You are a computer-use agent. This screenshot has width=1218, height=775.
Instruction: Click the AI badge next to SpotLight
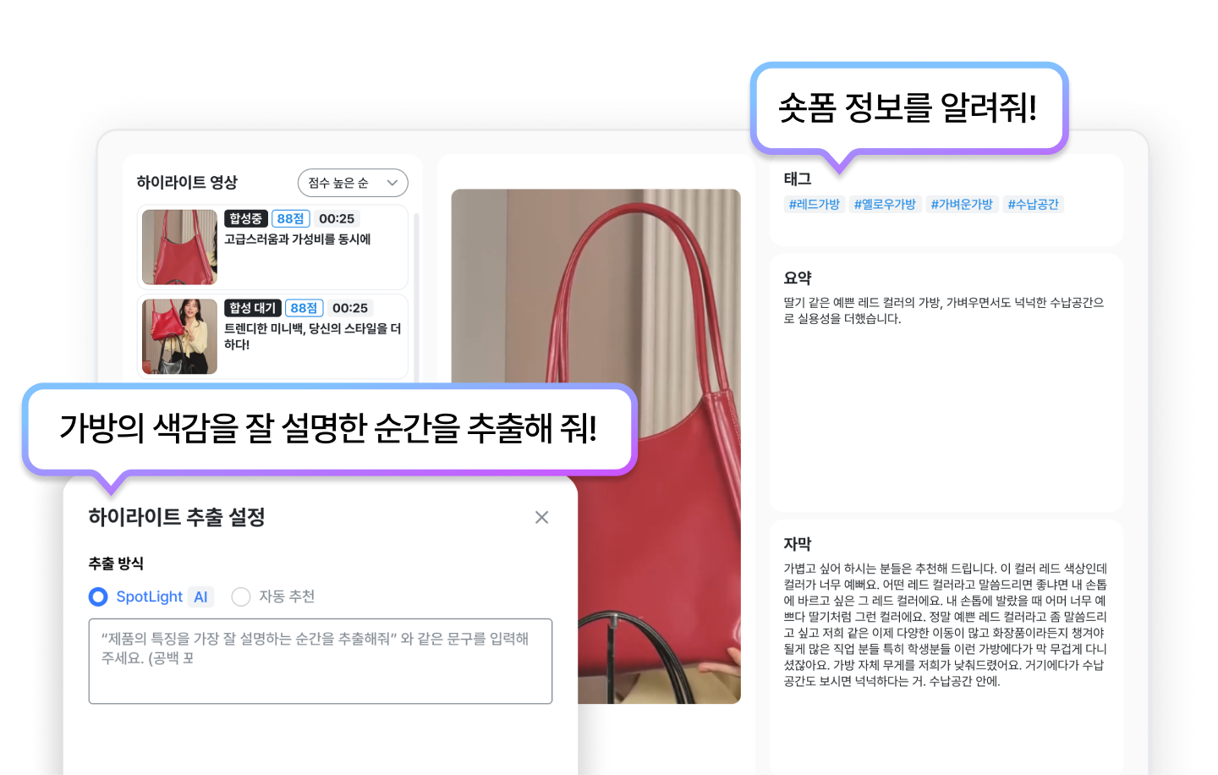200,596
